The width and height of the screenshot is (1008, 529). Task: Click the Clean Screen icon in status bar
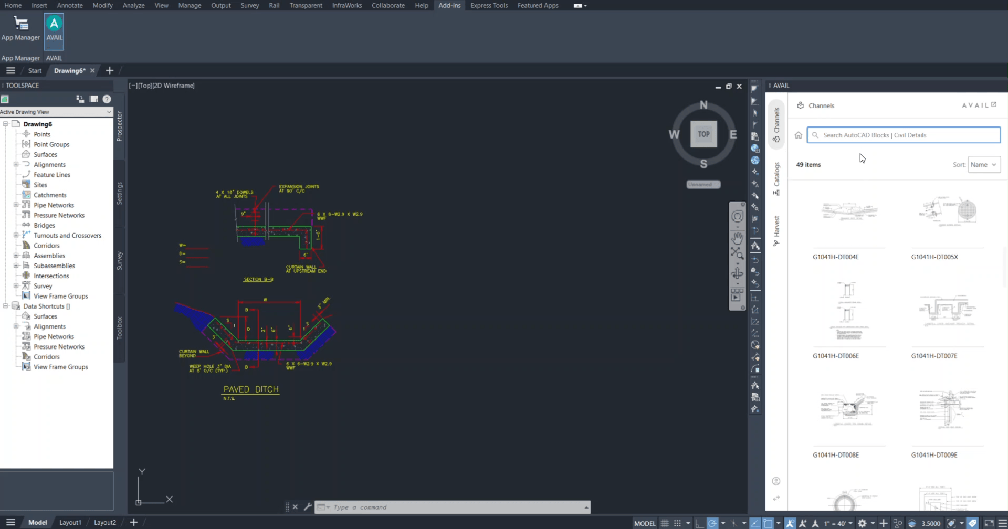tap(989, 523)
